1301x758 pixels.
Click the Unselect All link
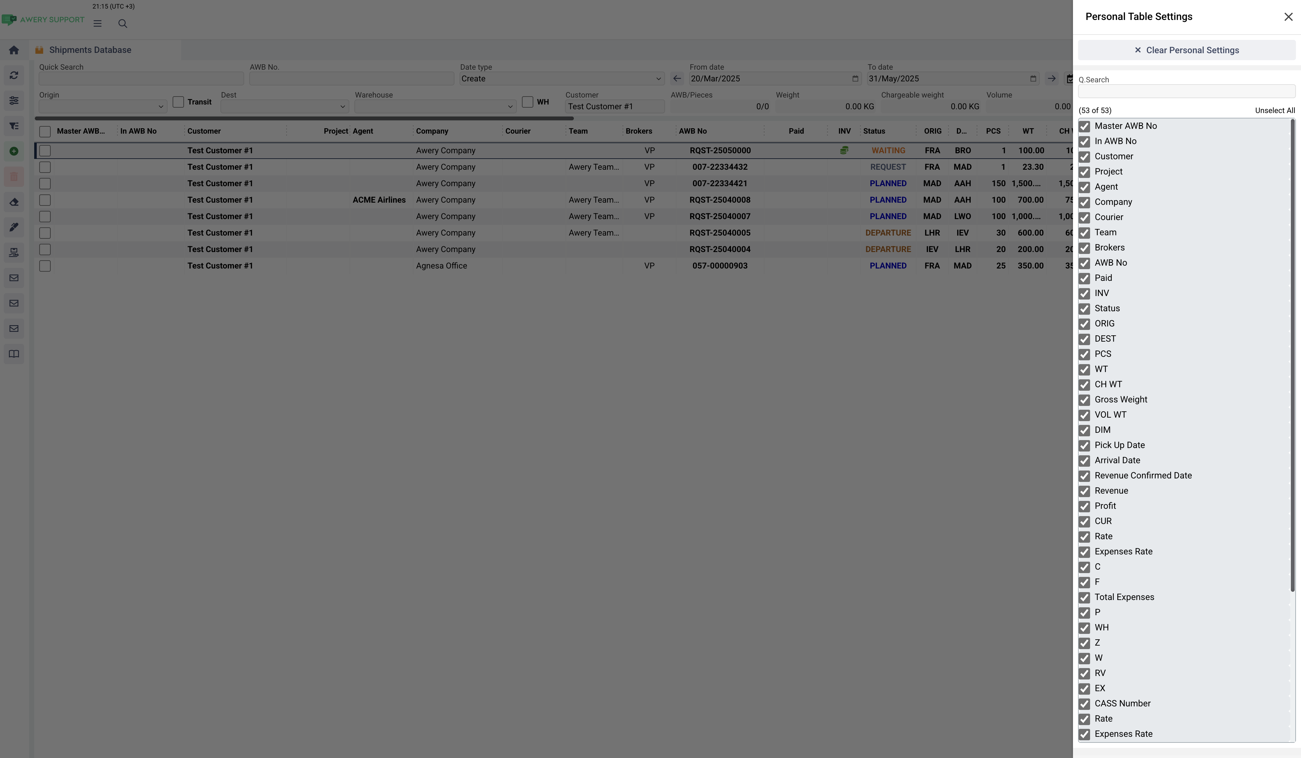[x=1274, y=111]
